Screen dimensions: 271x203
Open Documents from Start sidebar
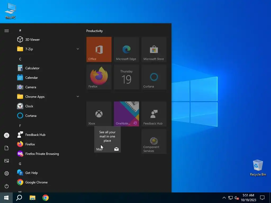[7, 148]
